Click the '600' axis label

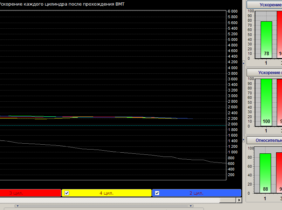tap(231, 164)
